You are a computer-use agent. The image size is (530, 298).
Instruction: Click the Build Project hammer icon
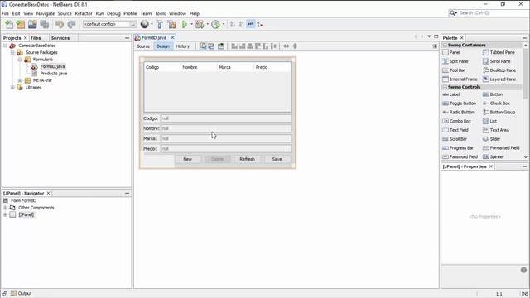[160, 24]
